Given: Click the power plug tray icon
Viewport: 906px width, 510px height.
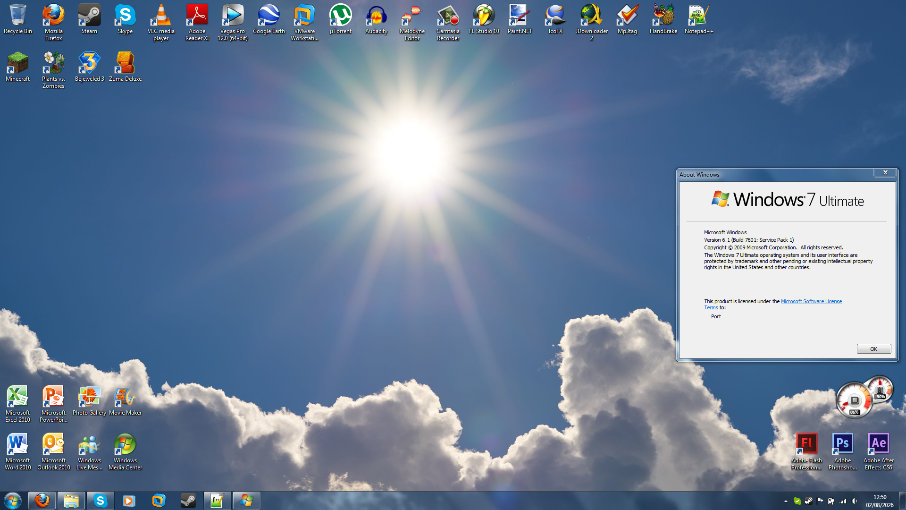Looking at the screenshot, I should click(x=831, y=501).
